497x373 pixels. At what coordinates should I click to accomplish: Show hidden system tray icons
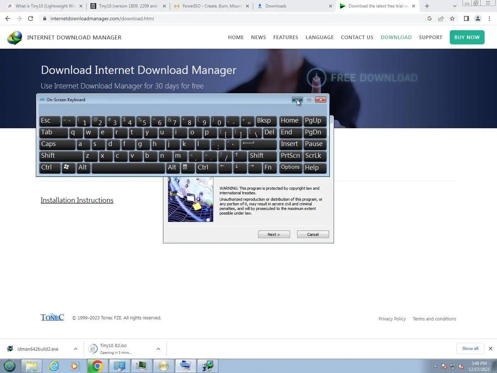click(x=435, y=366)
